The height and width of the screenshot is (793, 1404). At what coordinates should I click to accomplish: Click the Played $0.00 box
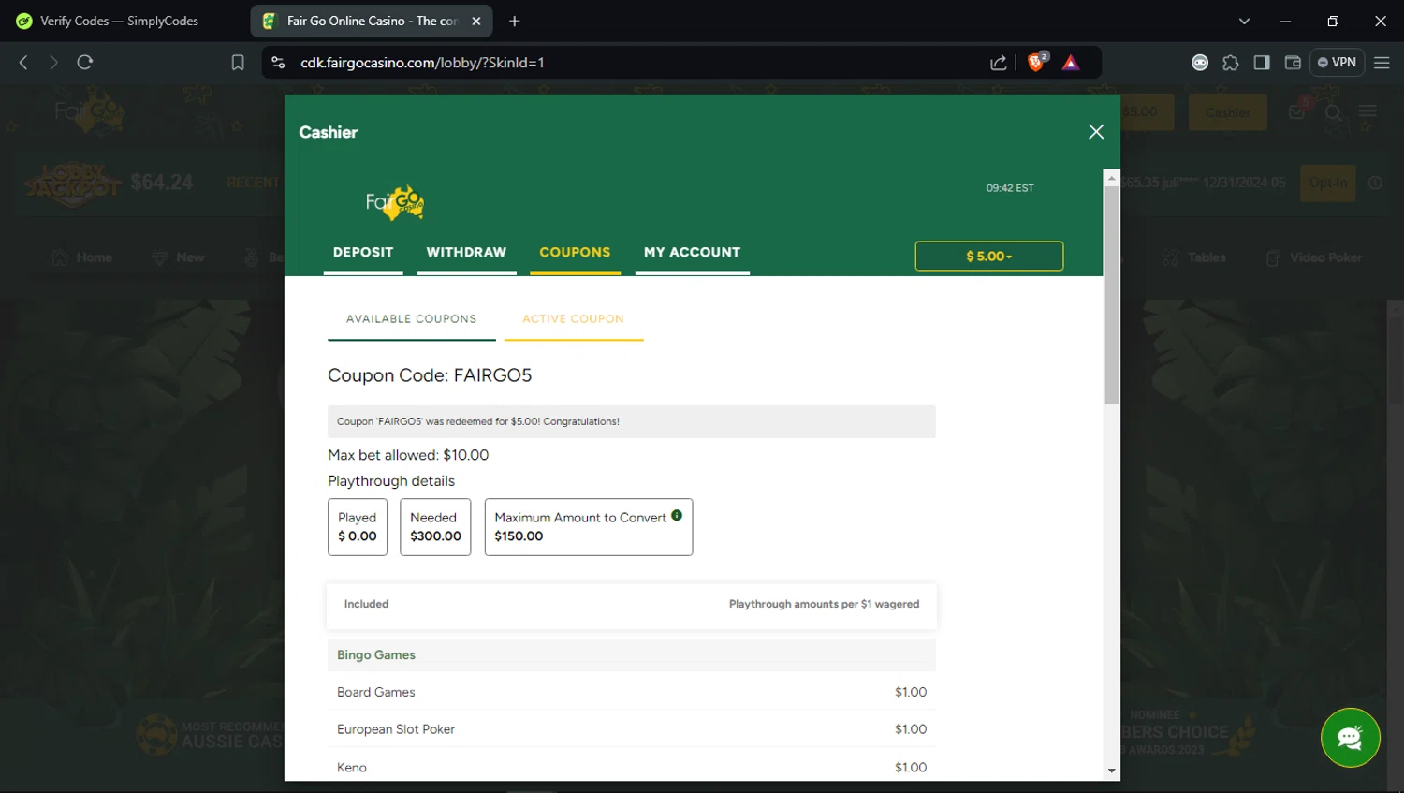point(358,527)
